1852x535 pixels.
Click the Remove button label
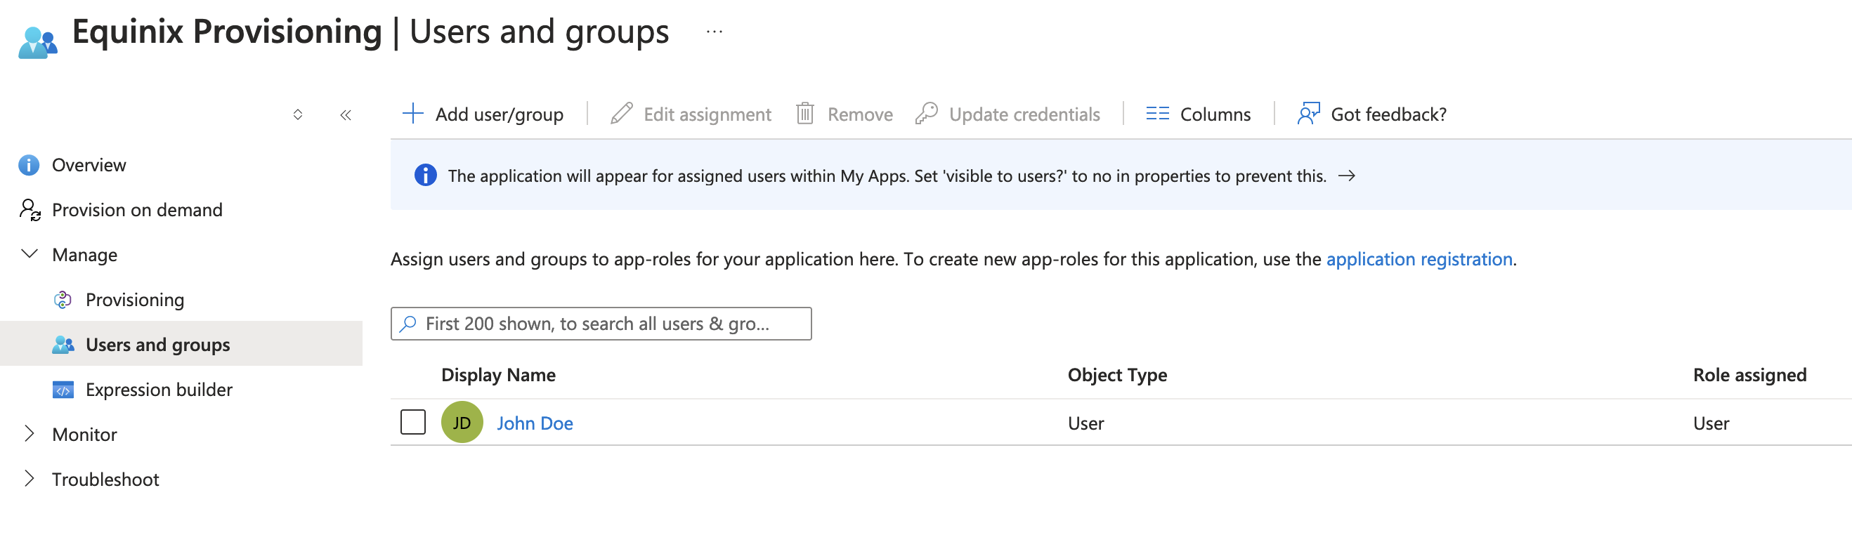click(861, 114)
